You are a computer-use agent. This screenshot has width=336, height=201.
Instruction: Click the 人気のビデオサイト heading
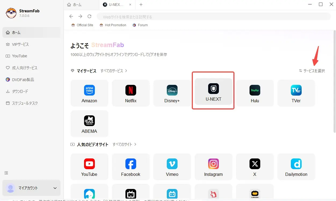pyautogui.click(x=92, y=144)
